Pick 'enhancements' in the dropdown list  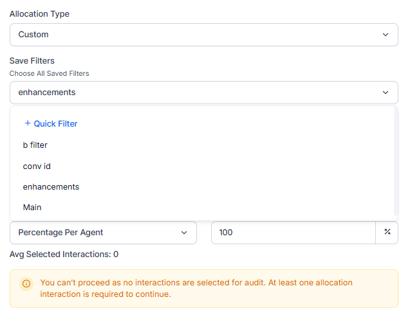click(51, 187)
